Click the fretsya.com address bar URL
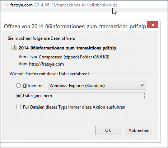Image resolution: width=168 pixels, height=148 pixels. pos(64,5)
